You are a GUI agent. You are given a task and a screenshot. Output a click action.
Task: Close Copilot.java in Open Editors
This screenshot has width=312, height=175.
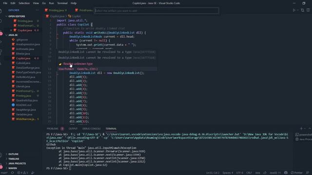11,30
